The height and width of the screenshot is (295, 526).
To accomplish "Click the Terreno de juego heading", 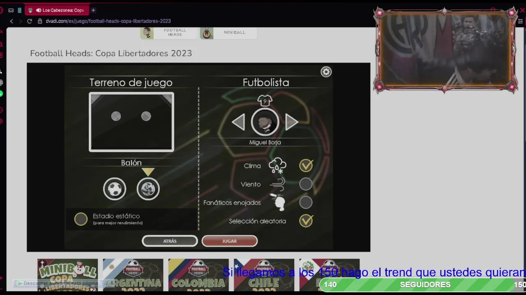I will click(131, 82).
